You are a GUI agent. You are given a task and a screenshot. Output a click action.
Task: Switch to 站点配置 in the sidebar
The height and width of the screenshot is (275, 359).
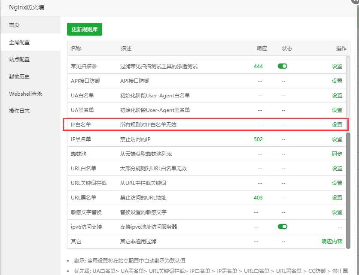point(19,59)
